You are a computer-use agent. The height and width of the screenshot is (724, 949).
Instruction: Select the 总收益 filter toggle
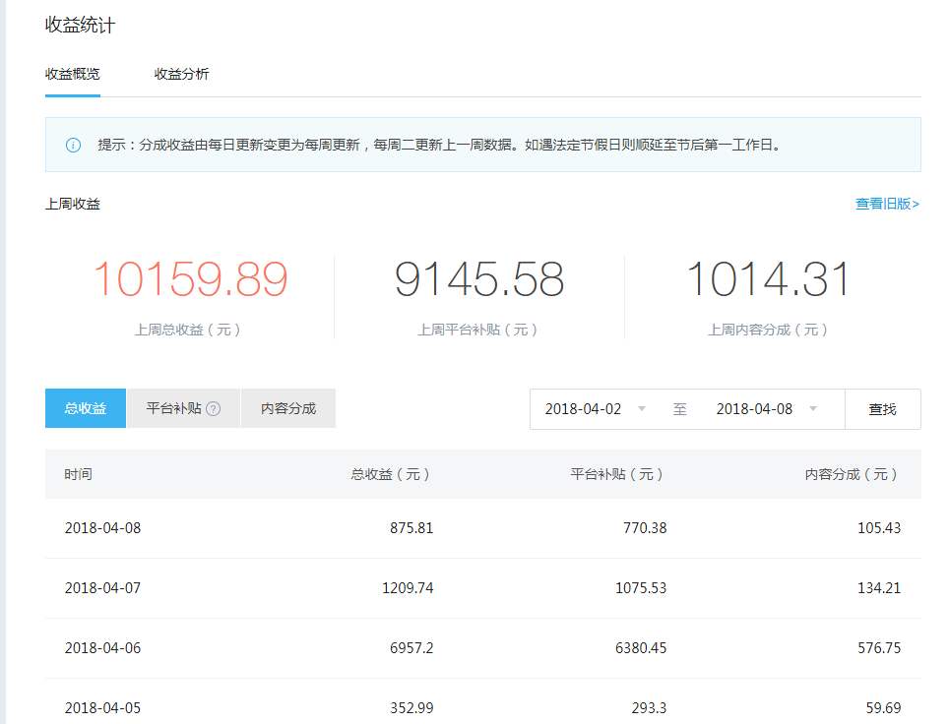click(x=85, y=407)
